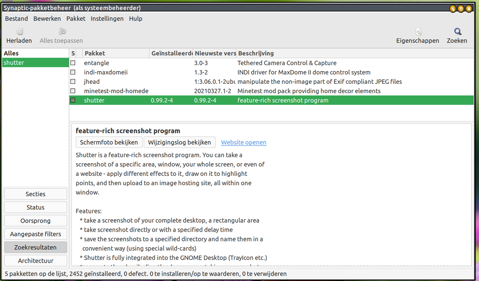This screenshot has width=479, height=281.
Task: Select shutter search entry in sidebar
Action: [x=36, y=62]
